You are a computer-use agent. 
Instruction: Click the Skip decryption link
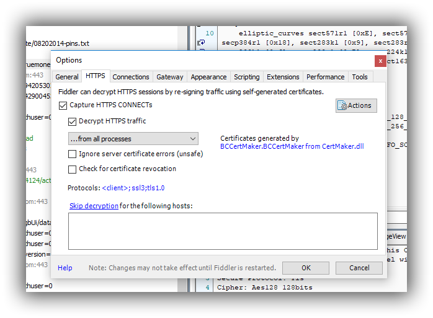[94, 206]
